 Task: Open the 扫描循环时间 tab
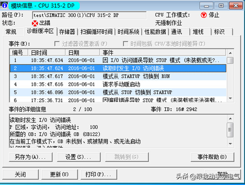[96, 32]
